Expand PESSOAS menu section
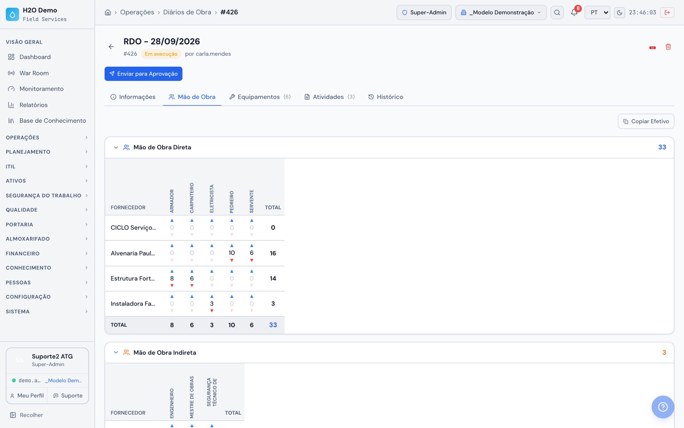Viewport: 684px width, 428px height. pos(47,282)
